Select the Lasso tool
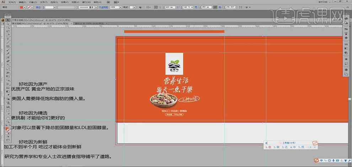Image resolution: width=352 pixels, height=167 pixels. coord(7,31)
